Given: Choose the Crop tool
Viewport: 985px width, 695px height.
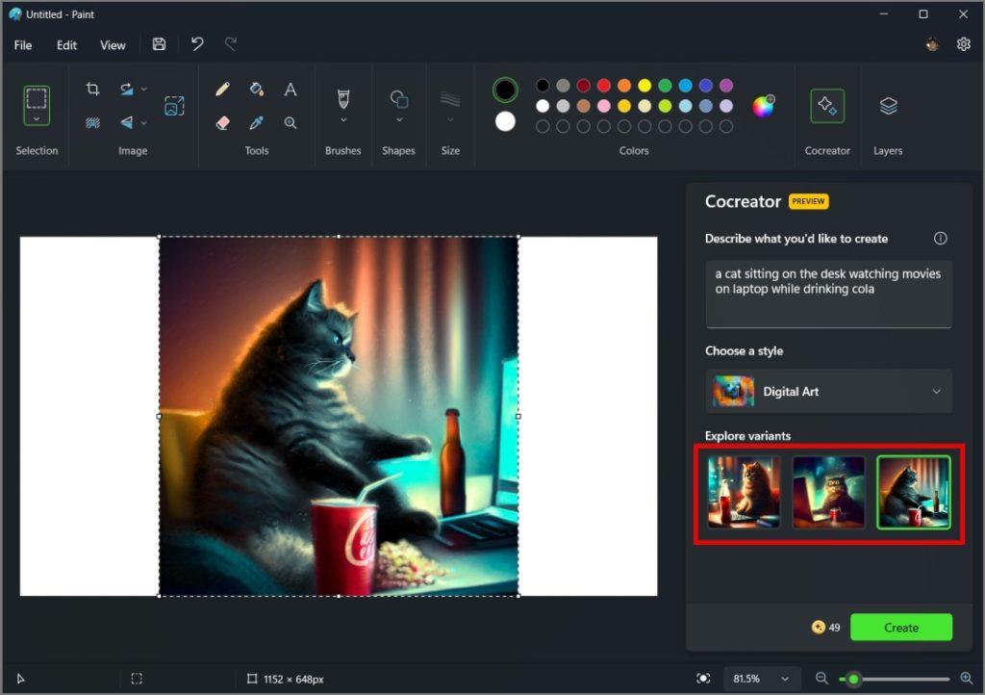Looking at the screenshot, I should 92,90.
